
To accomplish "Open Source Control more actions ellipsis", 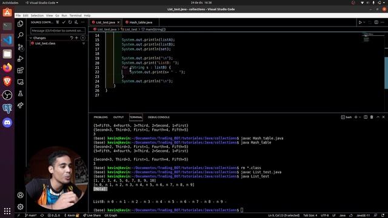I will click(x=82, y=22).
